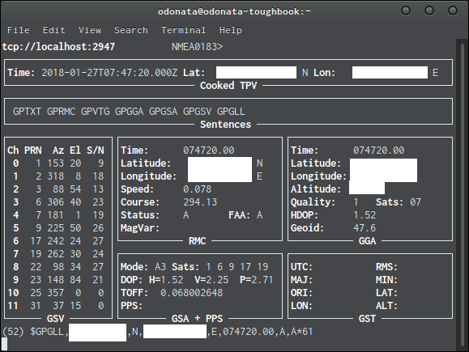Click the GPGGA sentence name
The width and height of the screenshot is (469, 352).
click(130, 112)
